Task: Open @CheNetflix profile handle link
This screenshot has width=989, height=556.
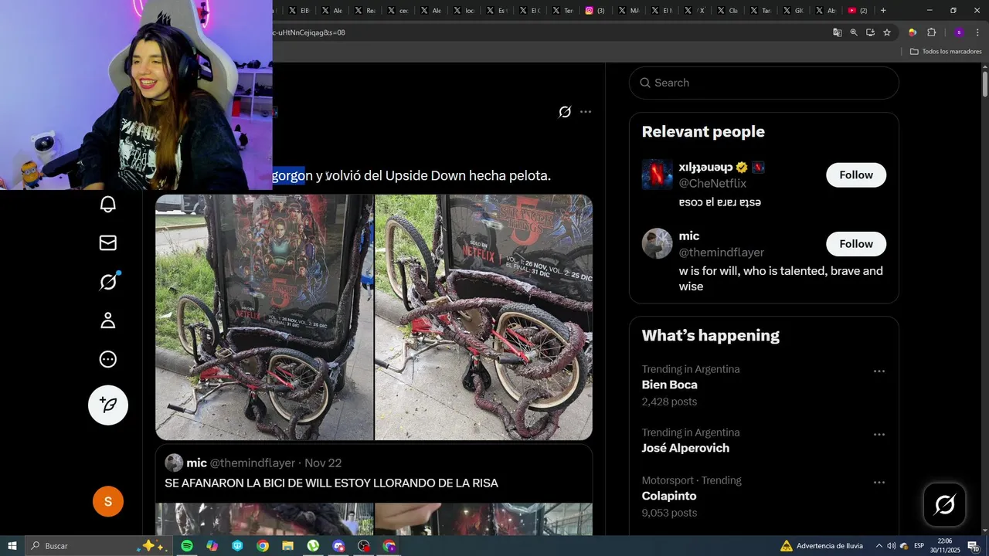Action: coord(712,184)
